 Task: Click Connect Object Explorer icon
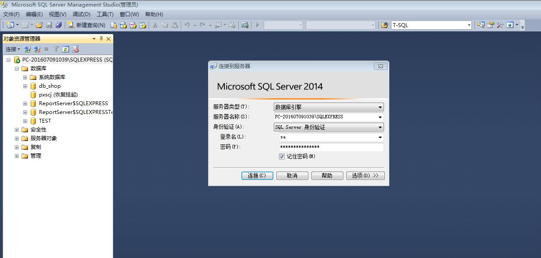27,49
